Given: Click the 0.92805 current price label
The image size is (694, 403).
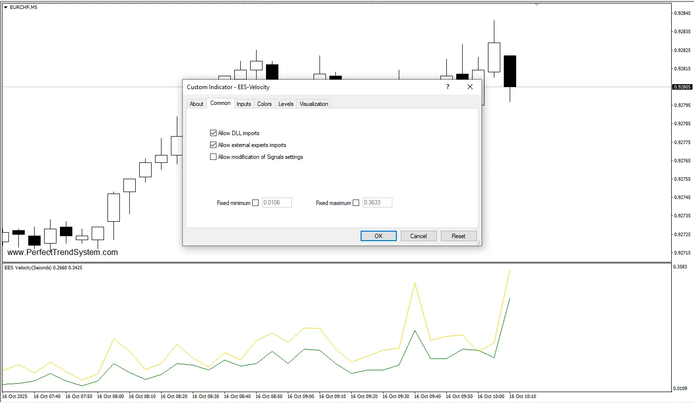Looking at the screenshot, I should tap(682, 87).
